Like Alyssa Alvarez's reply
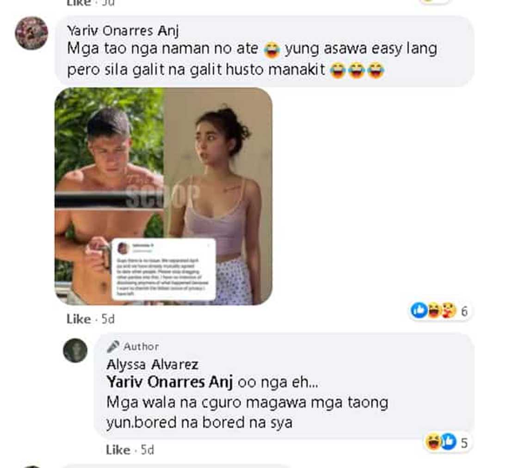 pos(118,450)
